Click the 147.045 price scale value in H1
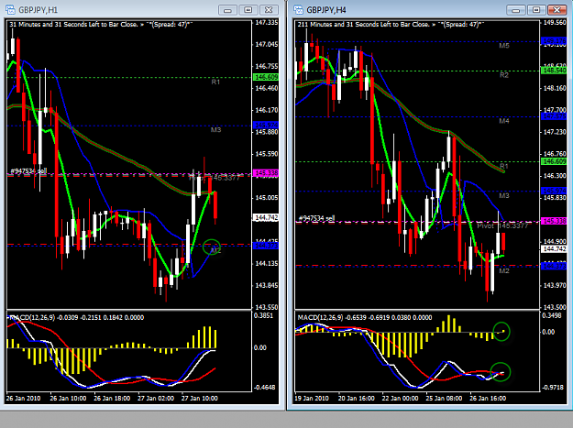This screenshot has height=428, width=573. coord(267,44)
